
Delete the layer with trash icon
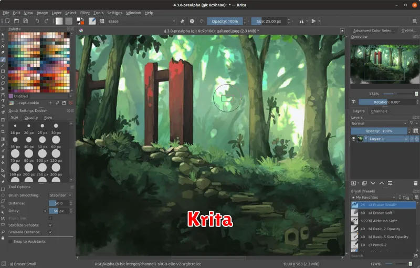[416, 183]
